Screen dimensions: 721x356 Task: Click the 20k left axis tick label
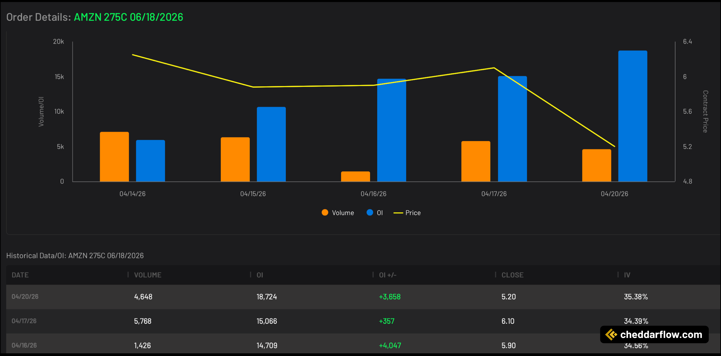click(x=59, y=41)
